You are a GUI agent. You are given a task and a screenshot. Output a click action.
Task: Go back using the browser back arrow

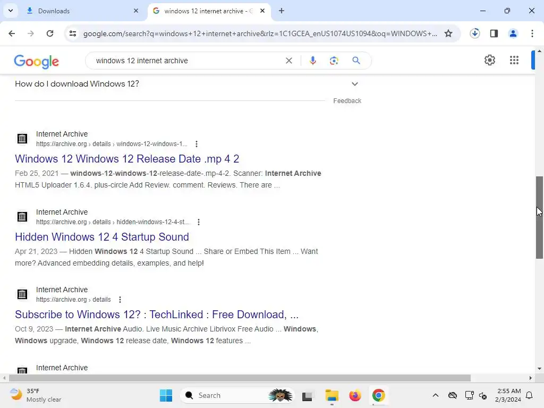point(12,33)
